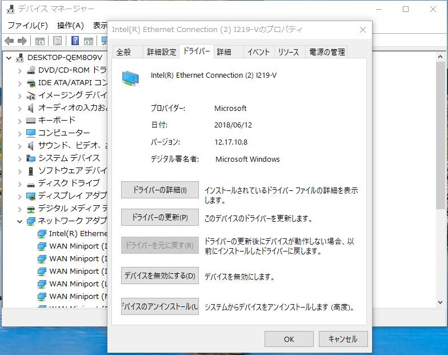Expand the IDE ATA/ATAPI controllers node

[x=19, y=83]
